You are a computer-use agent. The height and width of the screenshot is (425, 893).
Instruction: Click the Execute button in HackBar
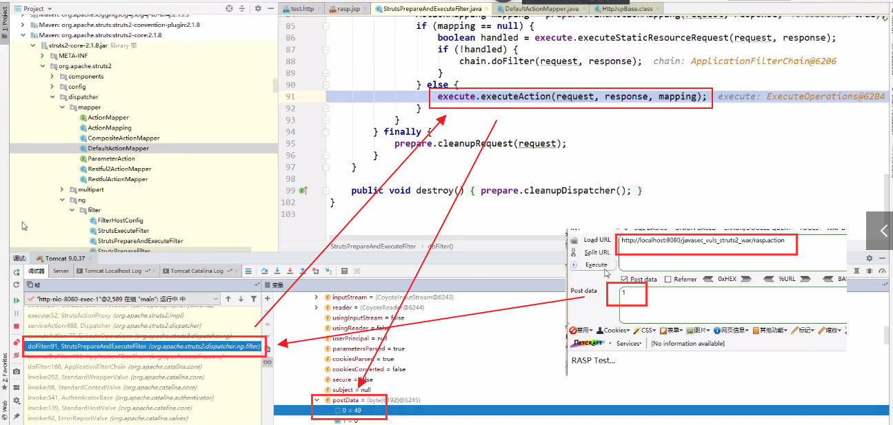[x=596, y=265]
